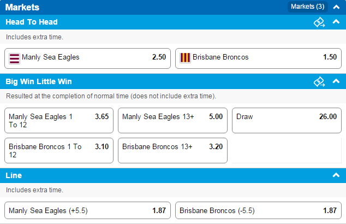Collapse the Line market section
Screen dimensions: 346x224
(336, 175)
